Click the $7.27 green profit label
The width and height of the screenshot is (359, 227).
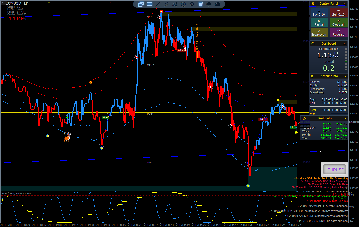106,117
